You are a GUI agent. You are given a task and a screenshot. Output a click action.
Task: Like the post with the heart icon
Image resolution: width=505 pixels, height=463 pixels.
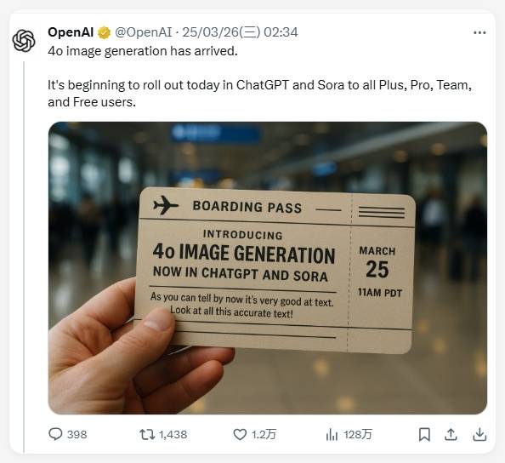pos(240,434)
